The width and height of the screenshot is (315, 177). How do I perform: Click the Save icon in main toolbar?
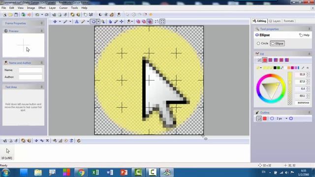click(x=16, y=15)
